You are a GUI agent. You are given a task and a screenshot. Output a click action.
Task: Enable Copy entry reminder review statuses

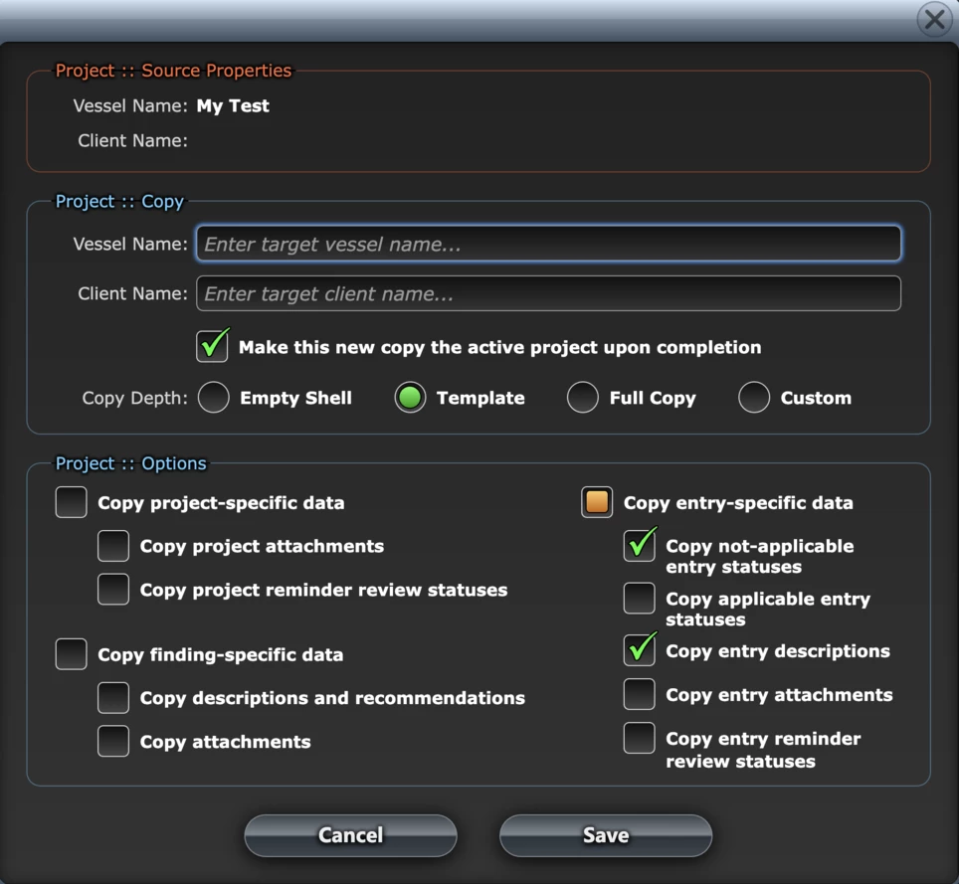[x=640, y=738]
